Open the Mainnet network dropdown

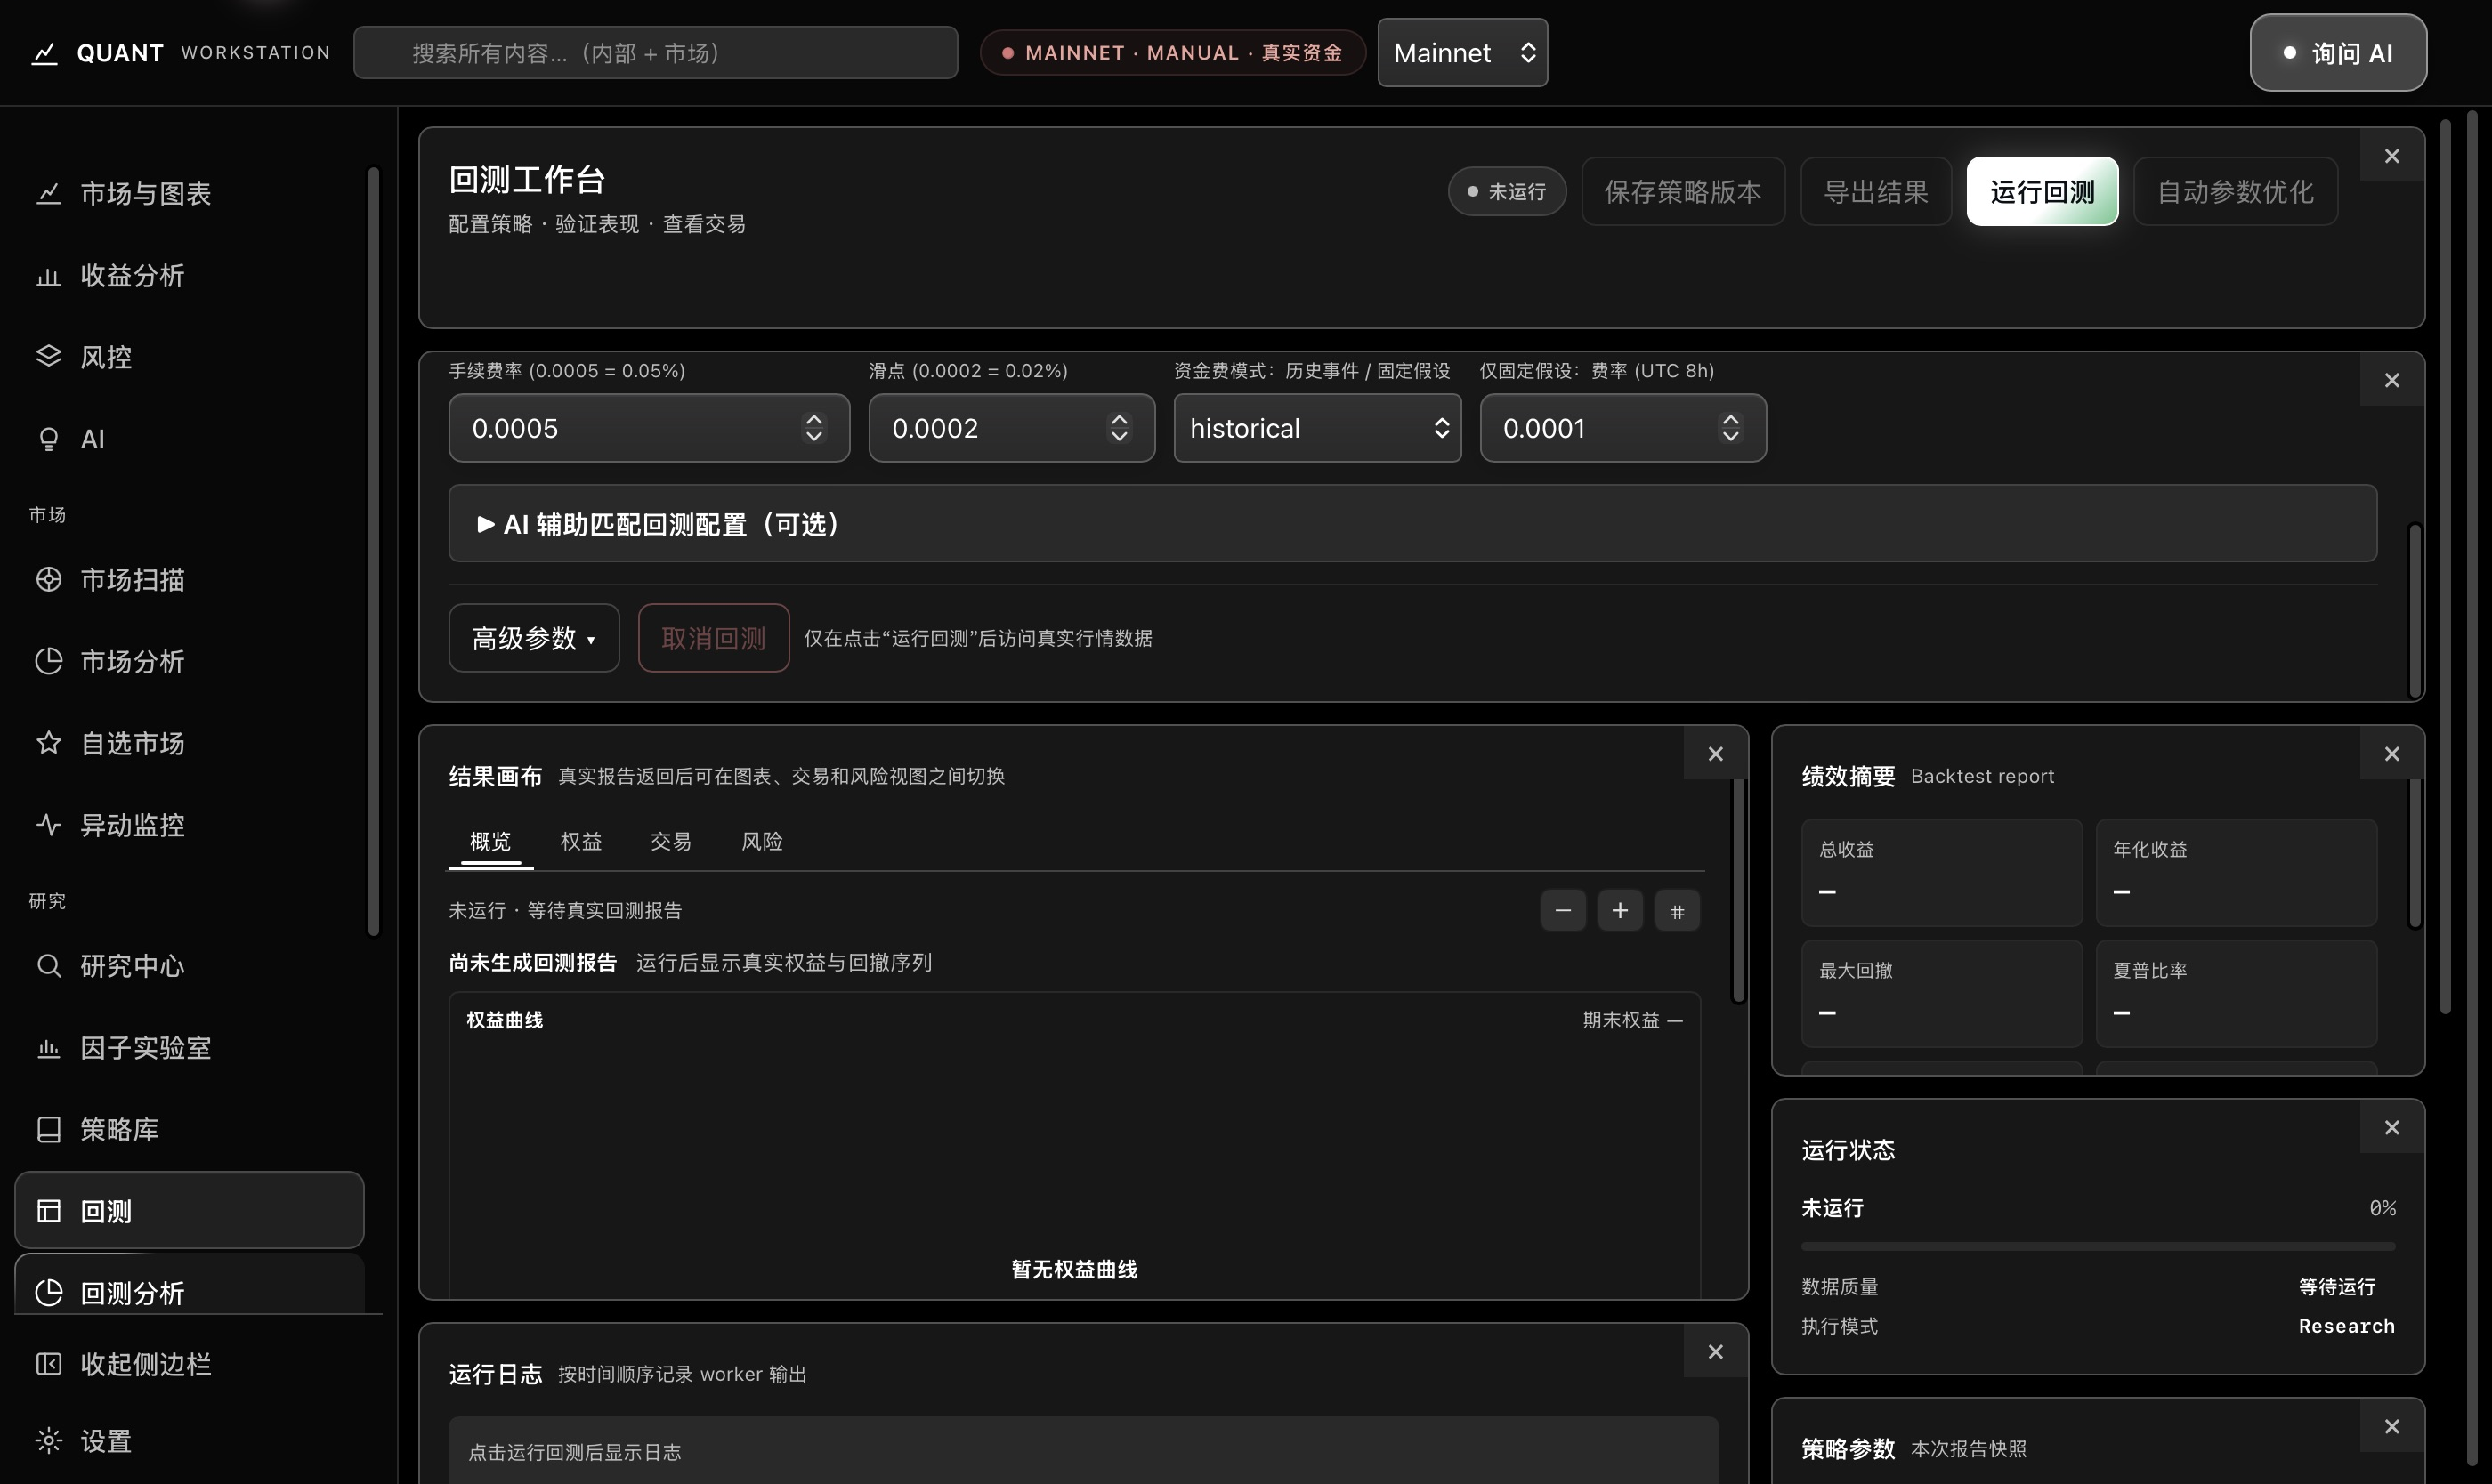pyautogui.click(x=1462, y=53)
